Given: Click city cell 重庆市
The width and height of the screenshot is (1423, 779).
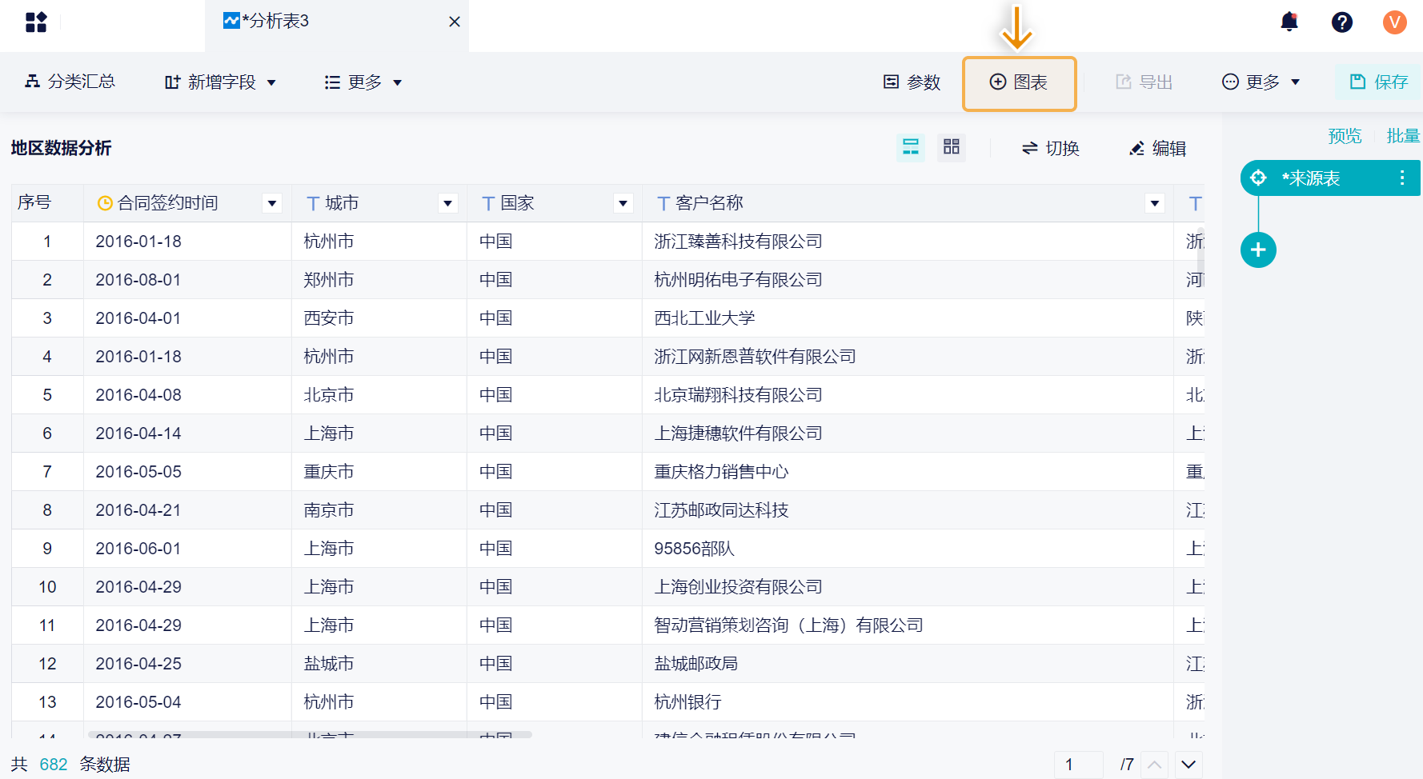Looking at the screenshot, I should (379, 472).
